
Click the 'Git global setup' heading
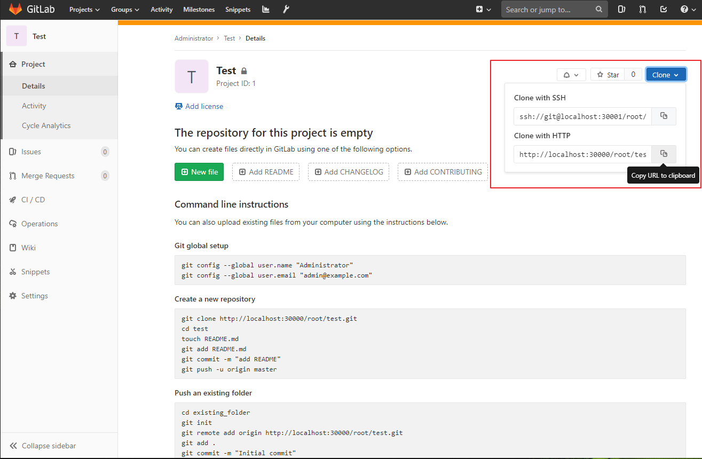201,246
